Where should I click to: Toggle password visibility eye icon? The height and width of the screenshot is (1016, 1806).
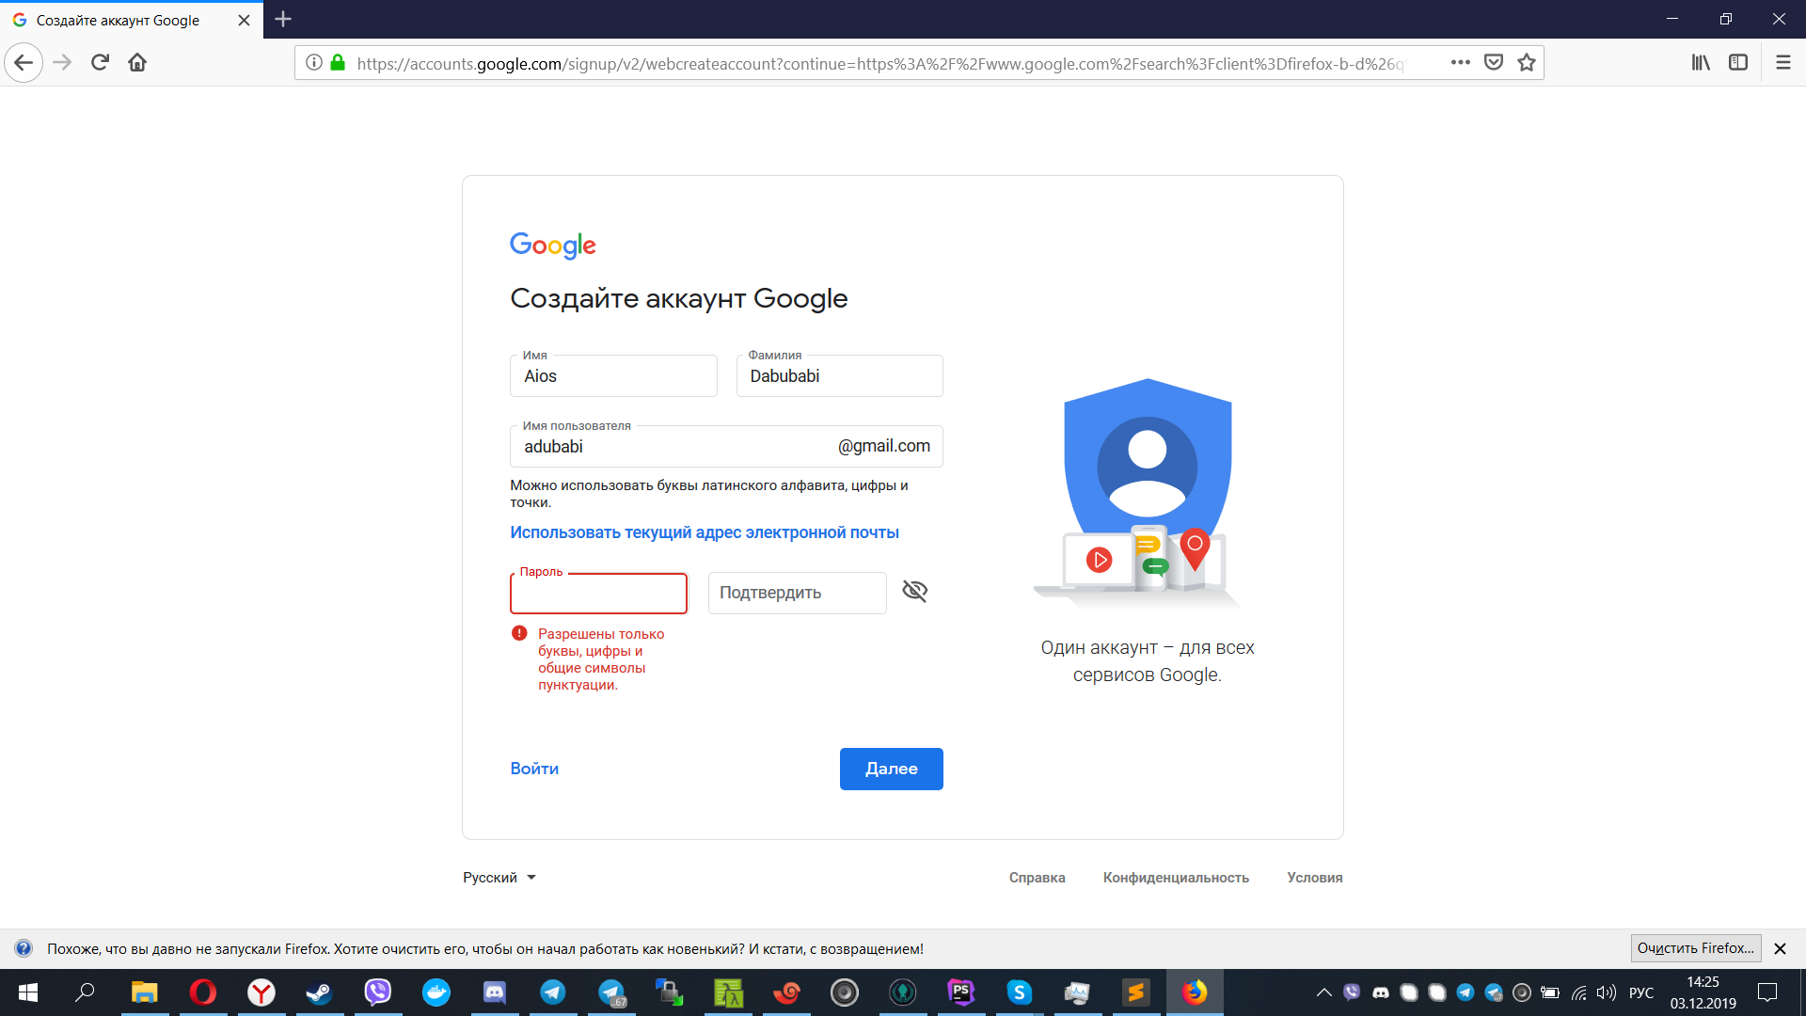(x=914, y=591)
